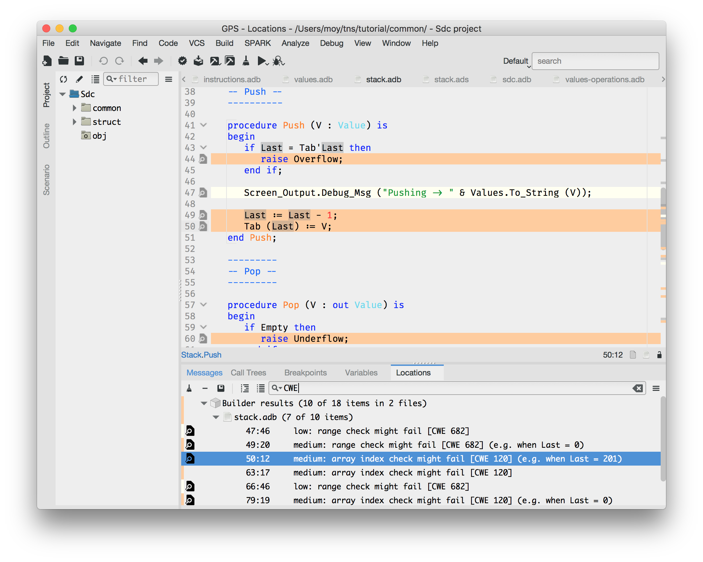Reload the project with the refresh icon
Image resolution: width=703 pixels, height=562 pixels.
[63, 79]
